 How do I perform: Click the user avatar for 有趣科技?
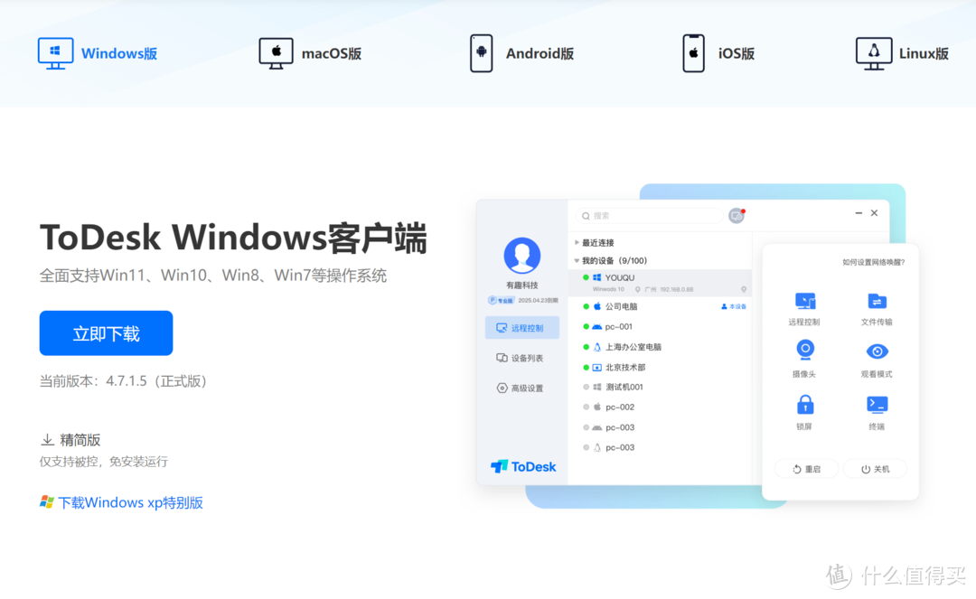point(521,255)
